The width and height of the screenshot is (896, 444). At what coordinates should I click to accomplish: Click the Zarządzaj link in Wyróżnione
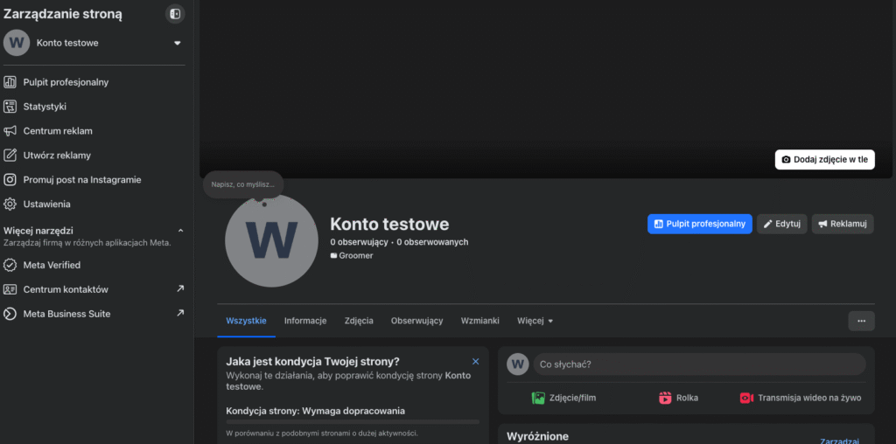[839, 441]
